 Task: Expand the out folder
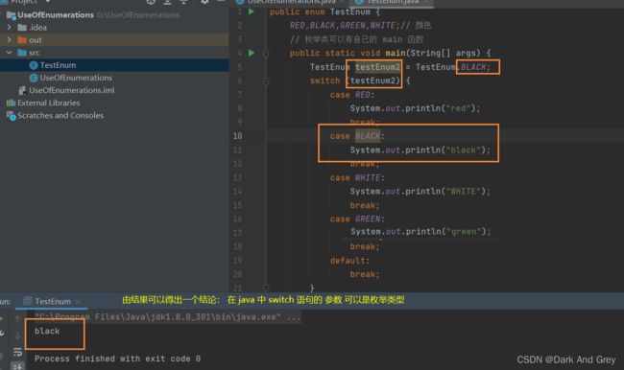coord(10,39)
